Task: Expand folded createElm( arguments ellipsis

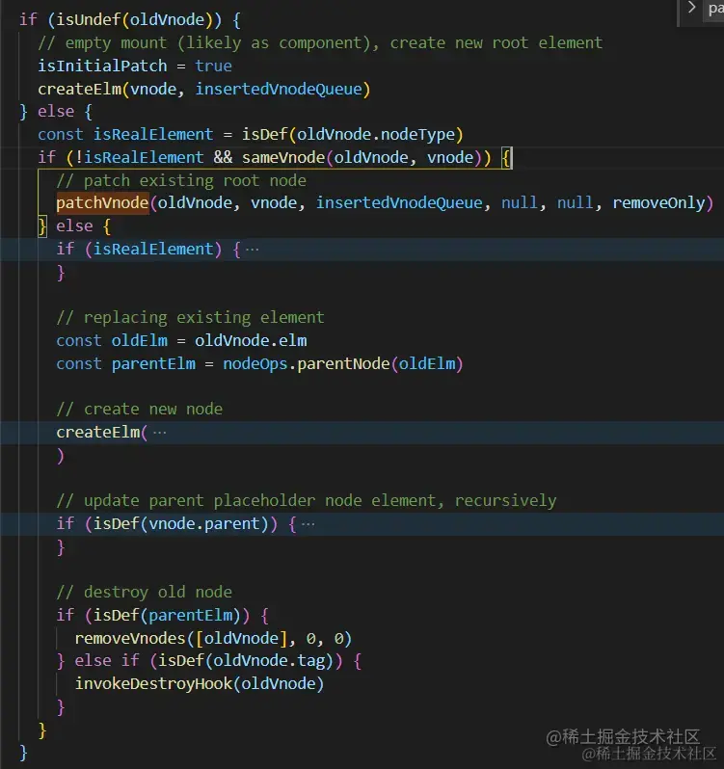Action: click(x=159, y=433)
